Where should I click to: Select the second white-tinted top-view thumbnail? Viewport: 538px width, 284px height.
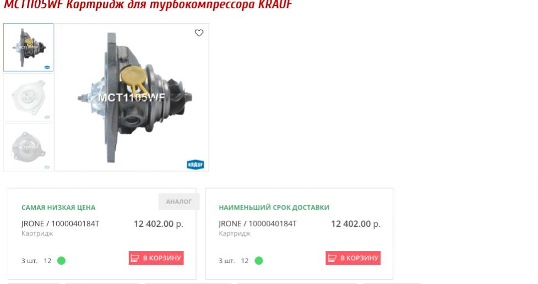pyautogui.click(x=29, y=97)
